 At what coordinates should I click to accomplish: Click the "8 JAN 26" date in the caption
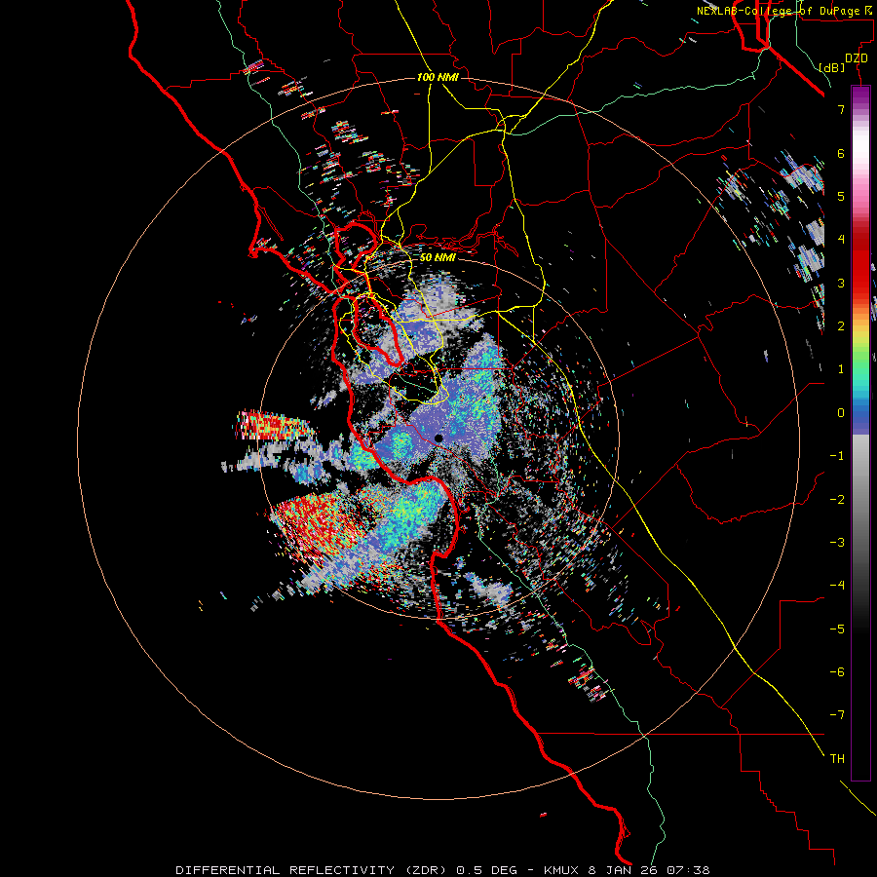click(623, 870)
